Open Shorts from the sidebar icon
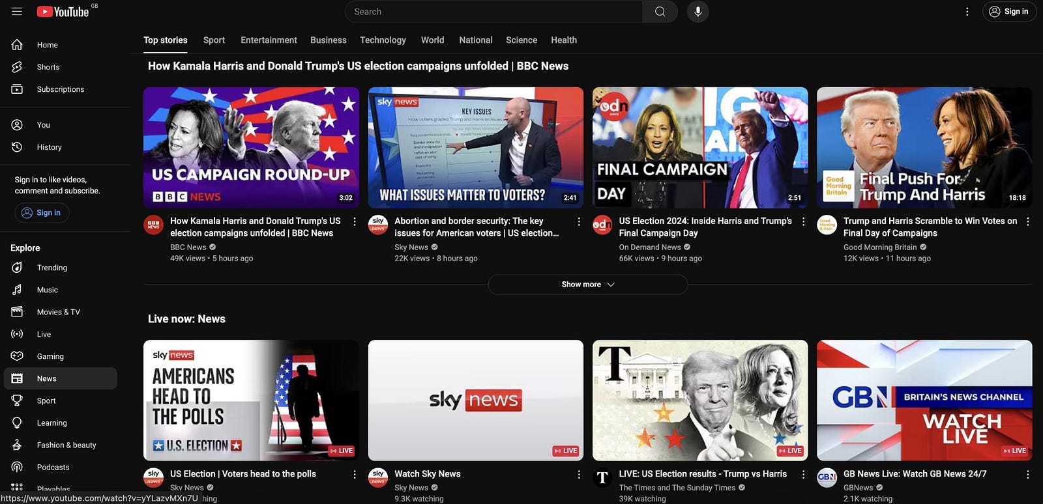 click(x=17, y=67)
